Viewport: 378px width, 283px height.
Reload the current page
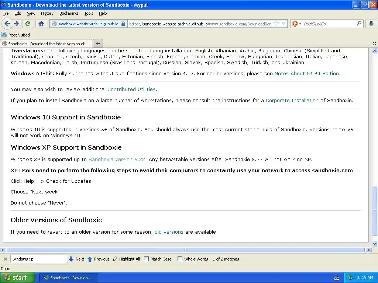[x=28, y=24]
